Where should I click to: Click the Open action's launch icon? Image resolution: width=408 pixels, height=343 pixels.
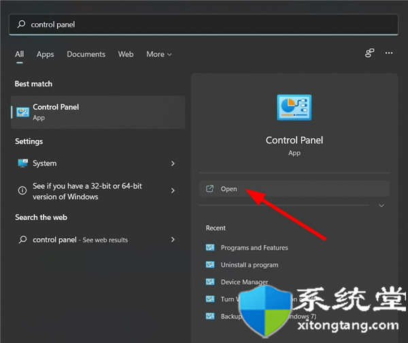click(209, 189)
